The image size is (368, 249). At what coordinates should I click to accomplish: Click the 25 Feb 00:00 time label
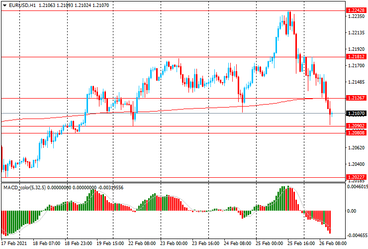pos(270,244)
